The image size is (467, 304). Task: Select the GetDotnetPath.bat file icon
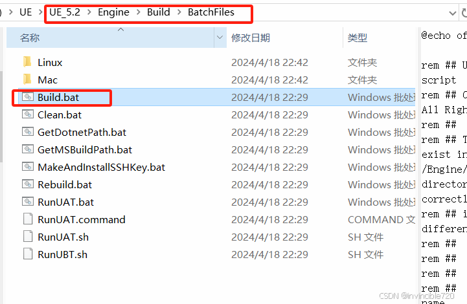coord(28,132)
